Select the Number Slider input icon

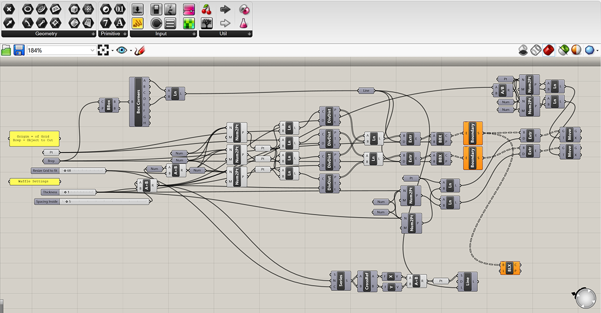click(x=137, y=9)
